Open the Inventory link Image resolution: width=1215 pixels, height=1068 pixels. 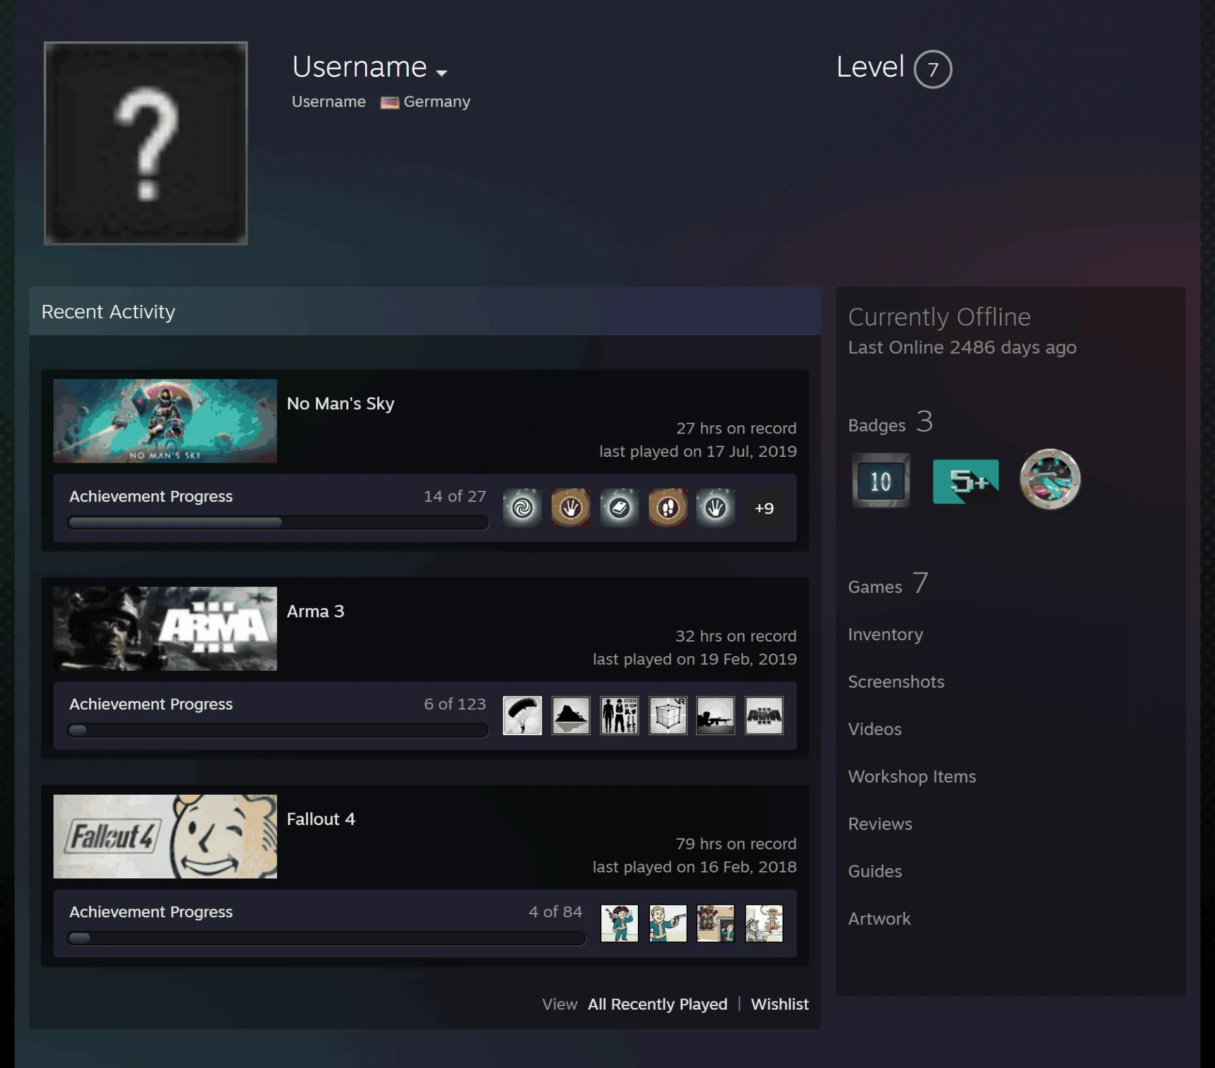(x=885, y=635)
